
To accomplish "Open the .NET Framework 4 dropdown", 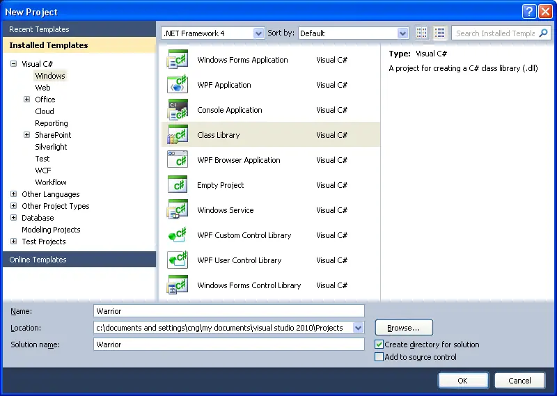I will [x=212, y=33].
